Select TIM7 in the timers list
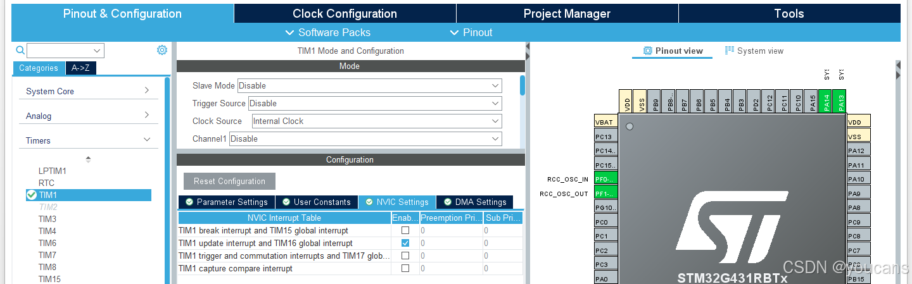This screenshot has height=284, width=912. tap(47, 255)
